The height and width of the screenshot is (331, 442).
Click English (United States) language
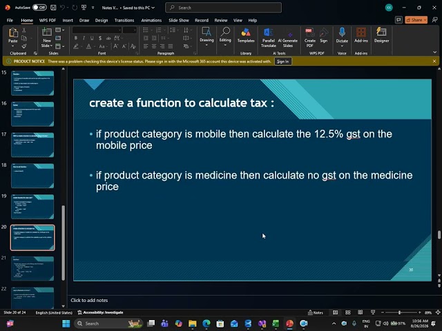[54, 312]
